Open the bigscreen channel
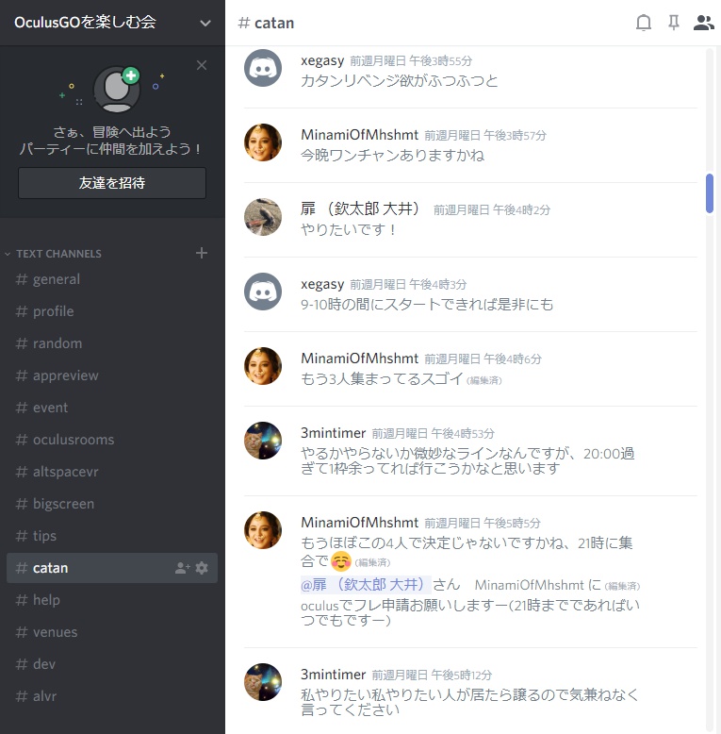This screenshot has height=734, width=721. tap(112, 504)
